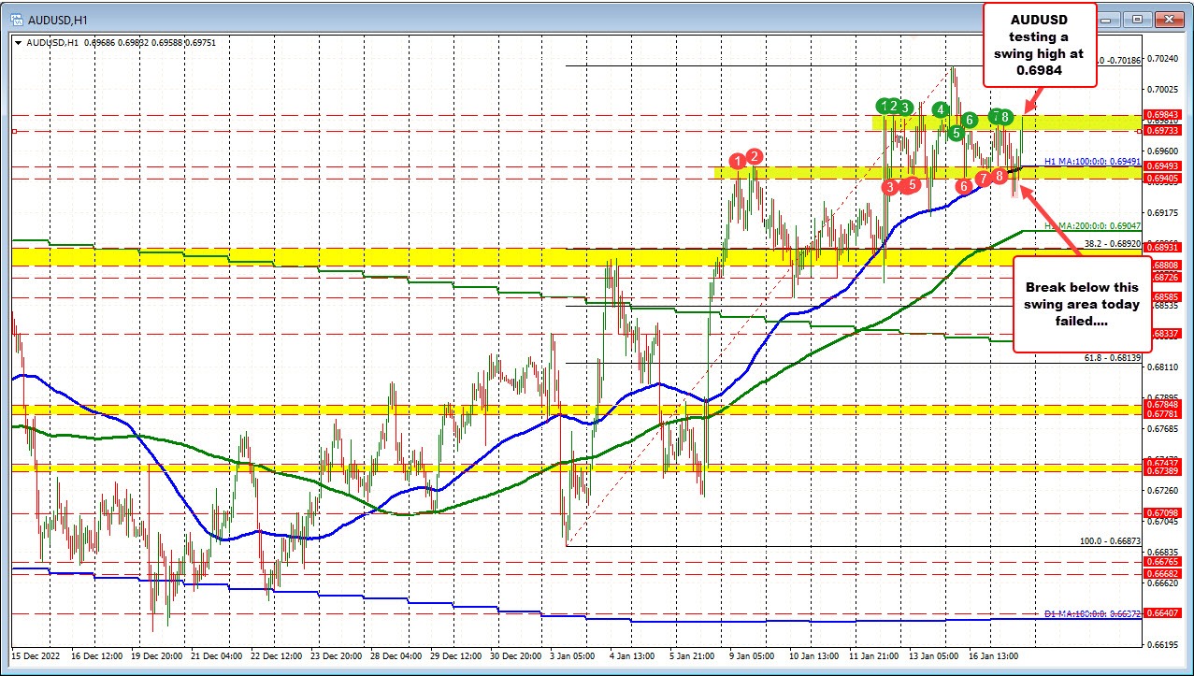The image size is (1194, 676).
Task: Click the red 0.66407 price label on the axis
Action: (x=1169, y=613)
